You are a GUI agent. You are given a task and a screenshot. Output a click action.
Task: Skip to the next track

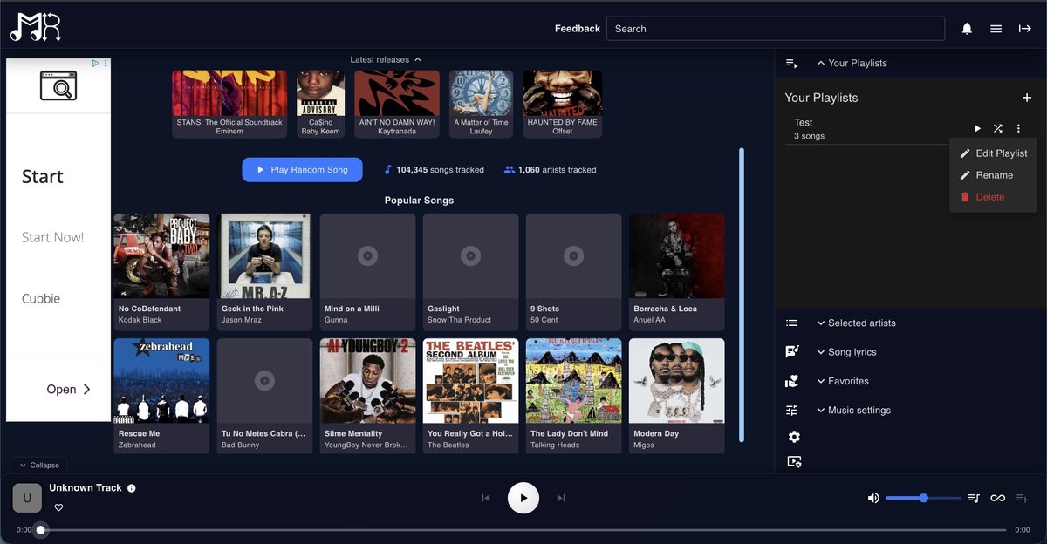coord(561,498)
